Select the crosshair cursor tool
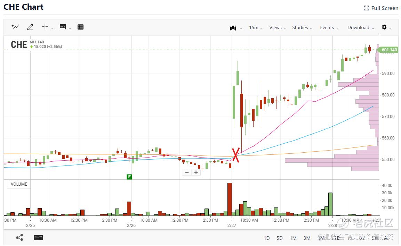This screenshot has width=401, height=246. click(45, 27)
